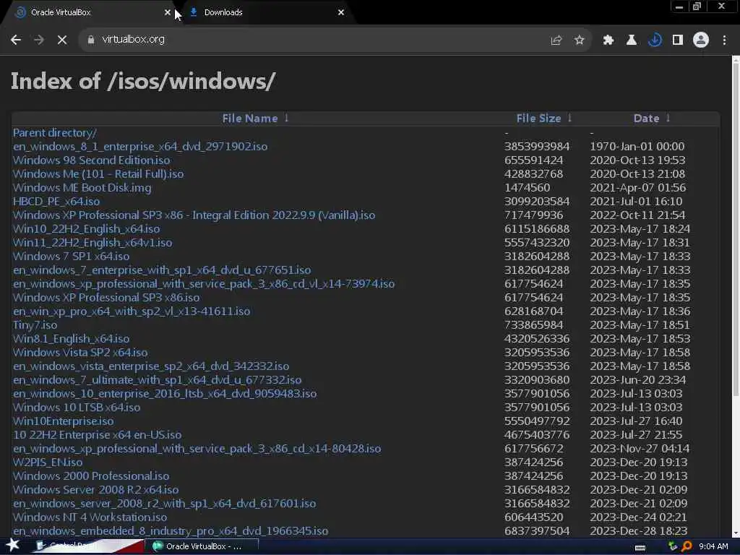Click en_win_xp_pro_x64_with_sp2 iso link
The width and height of the screenshot is (740, 555).
coord(132,311)
